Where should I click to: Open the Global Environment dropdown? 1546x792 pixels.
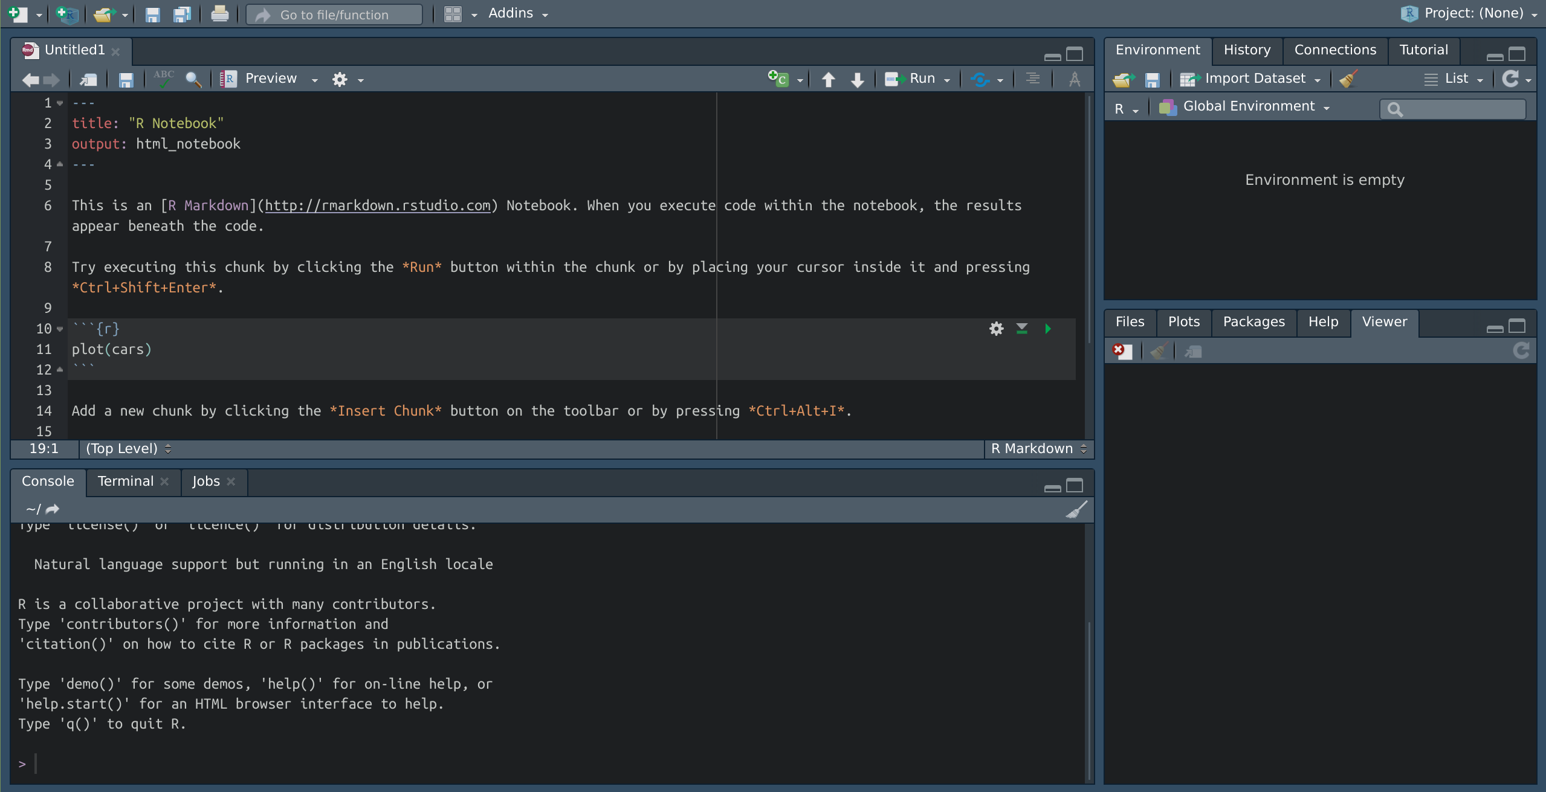1247,107
